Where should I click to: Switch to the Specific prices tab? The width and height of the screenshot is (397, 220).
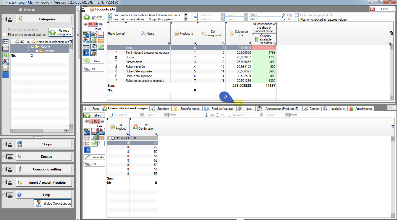click(x=187, y=109)
